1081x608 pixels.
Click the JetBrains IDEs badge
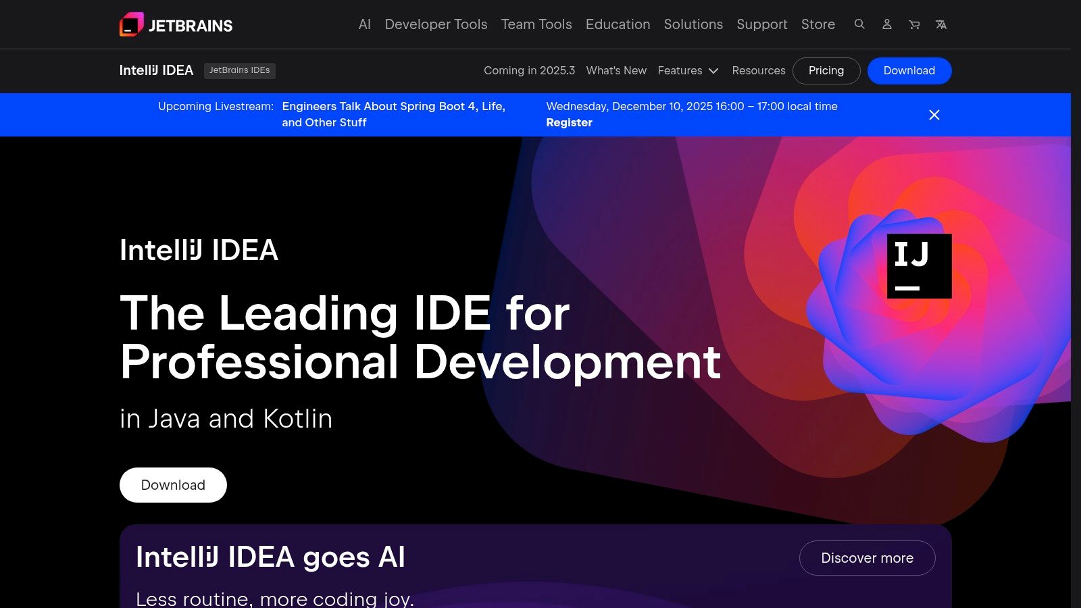[x=240, y=70]
